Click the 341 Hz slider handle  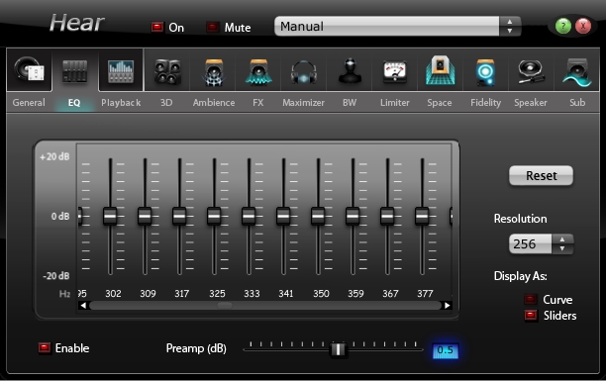tap(283, 216)
